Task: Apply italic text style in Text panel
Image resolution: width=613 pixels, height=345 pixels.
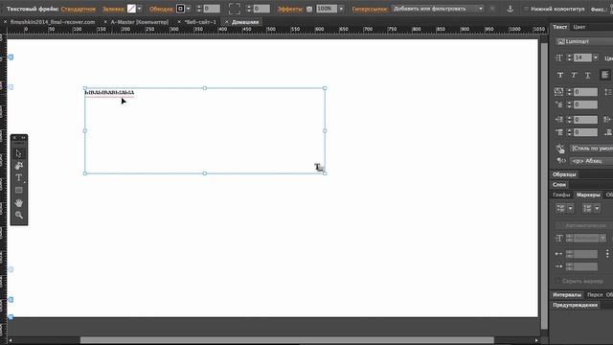Action: 574,75
